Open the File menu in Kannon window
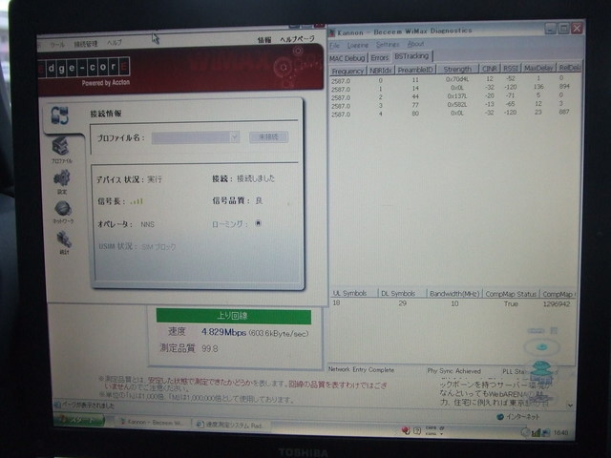 334,46
